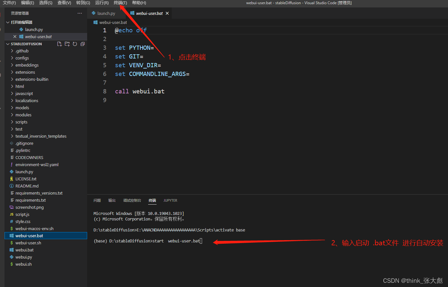Open the 编辑(E) menu
Image resolution: width=448 pixels, height=287 pixels.
[x=27, y=3]
